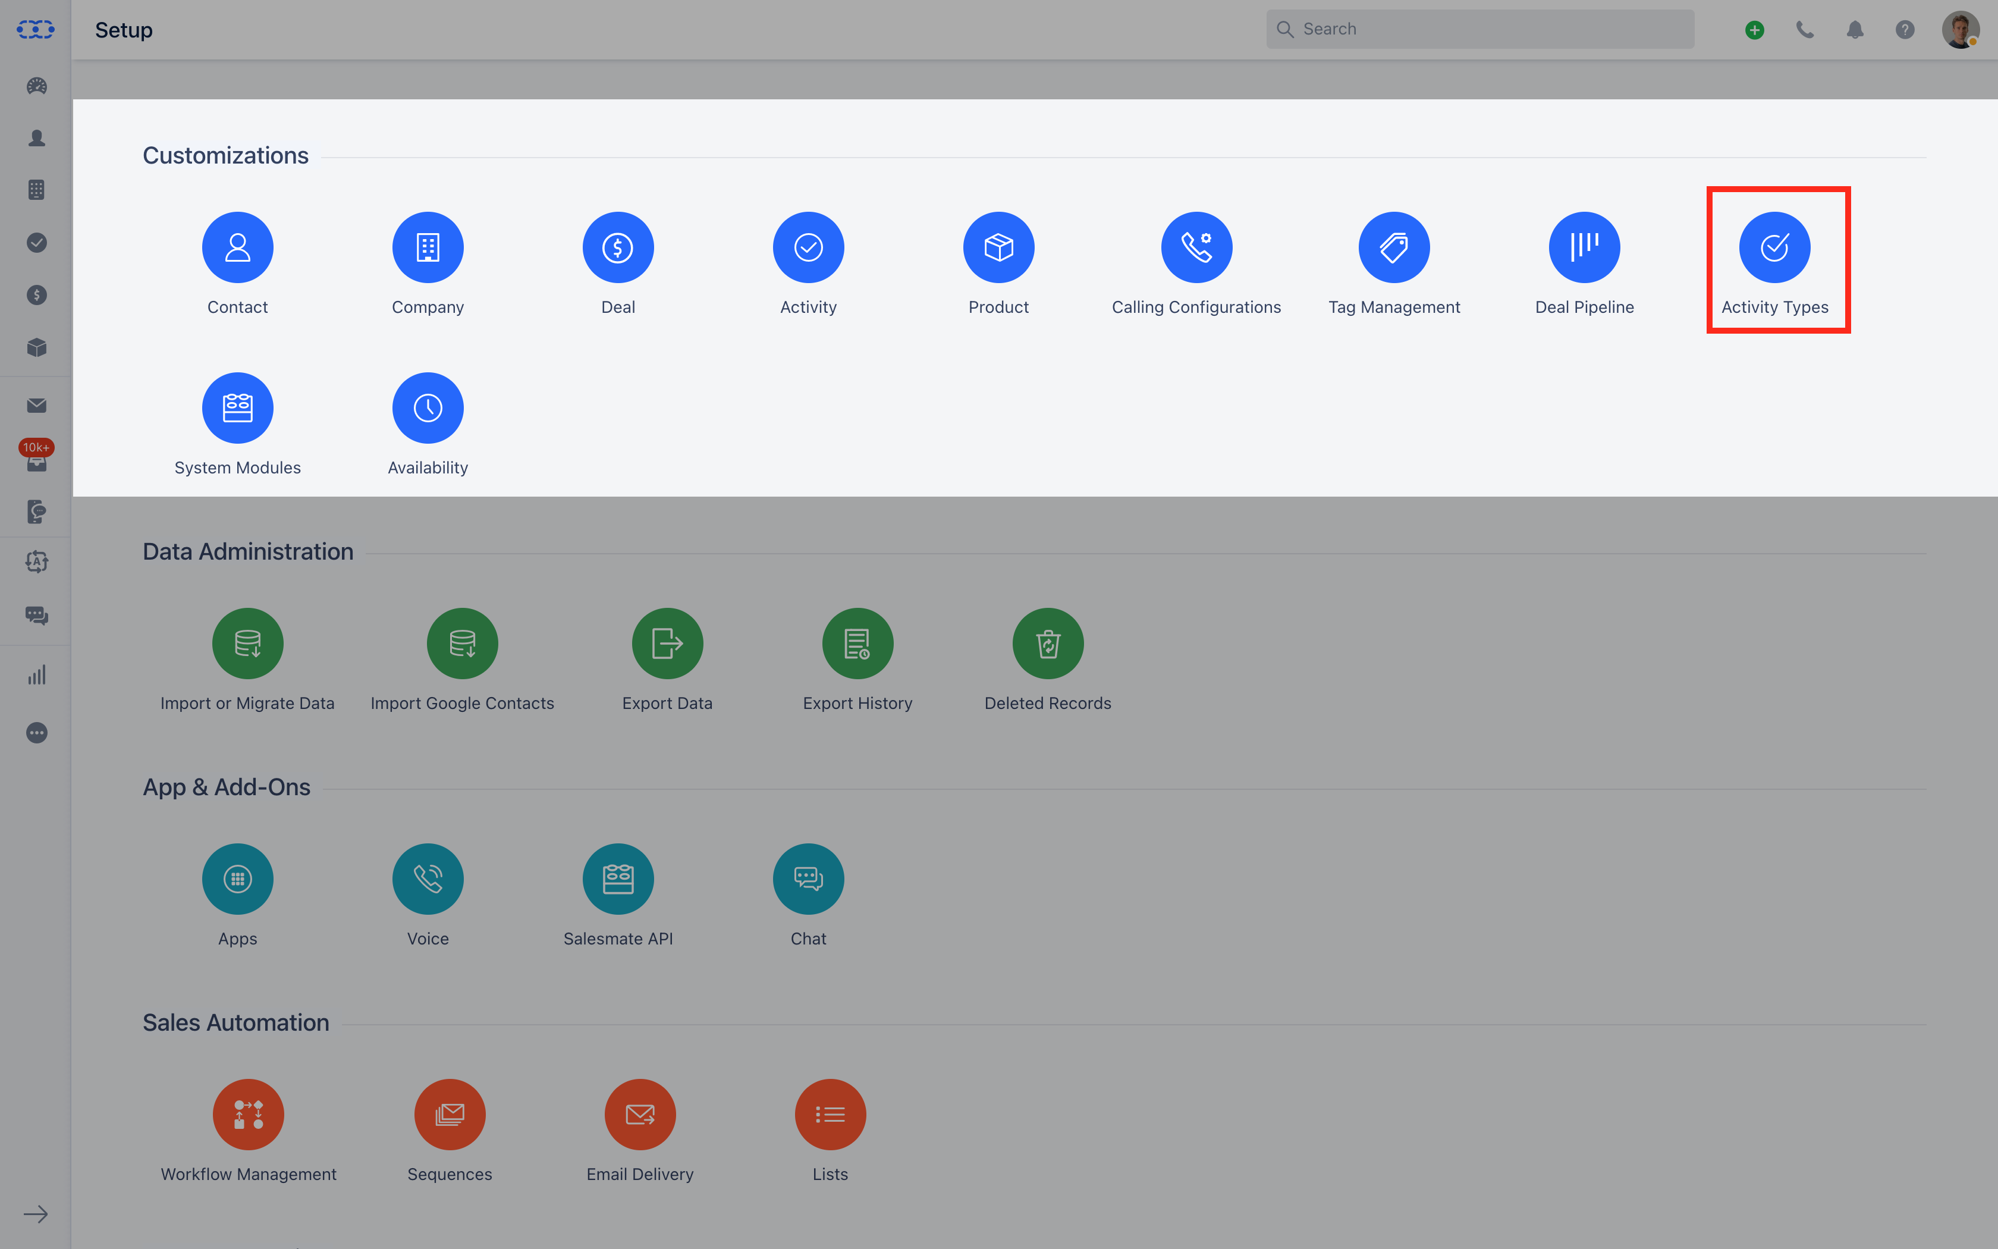Open the Apps add-ons icon
The height and width of the screenshot is (1249, 1998).
(x=238, y=879)
